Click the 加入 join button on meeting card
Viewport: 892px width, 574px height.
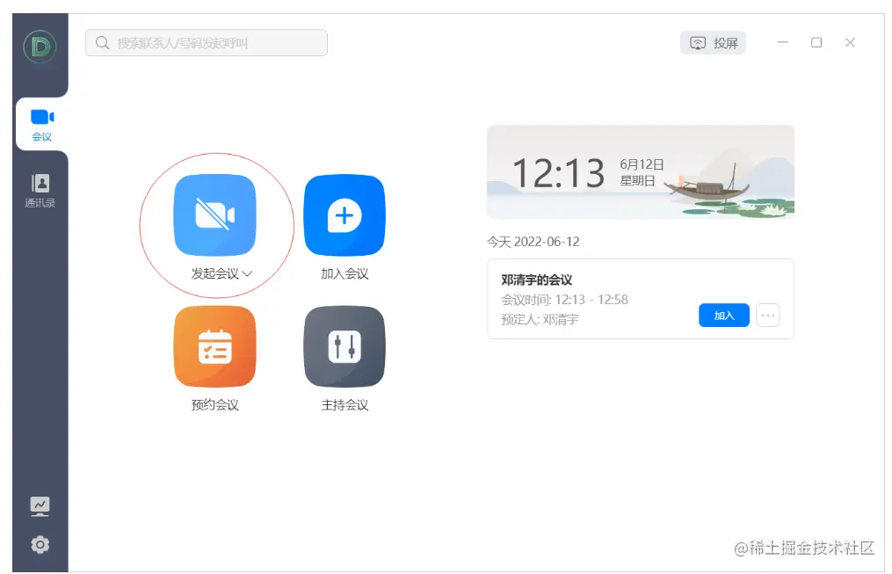coord(723,315)
